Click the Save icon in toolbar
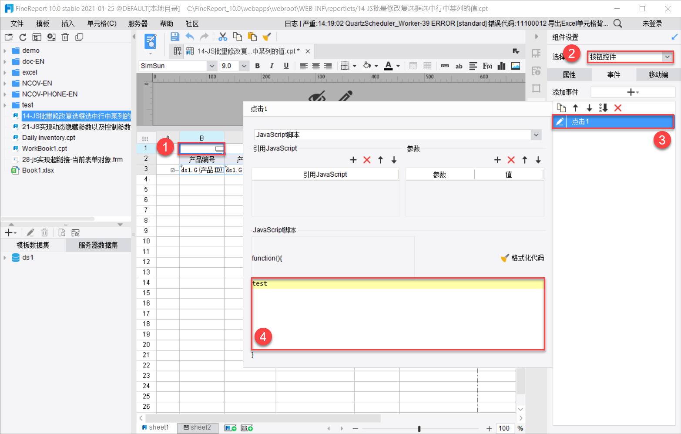Viewport: 681px width, 434px height. click(175, 37)
